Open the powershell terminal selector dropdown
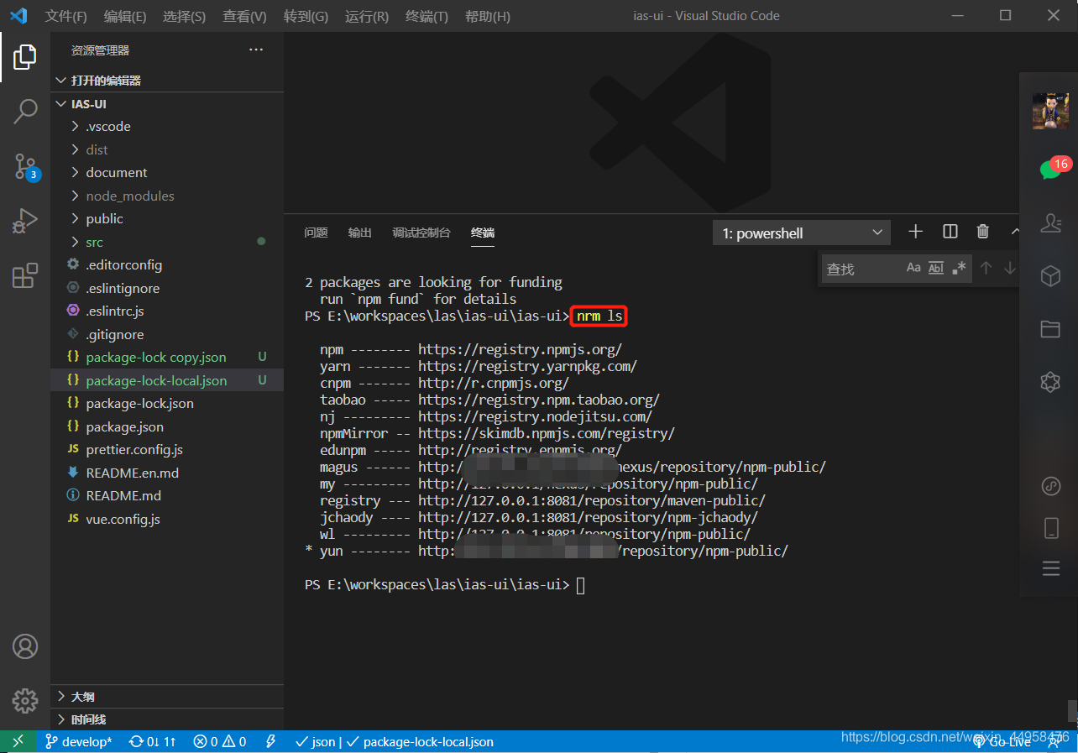The image size is (1078, 753). tap(802, 233)
